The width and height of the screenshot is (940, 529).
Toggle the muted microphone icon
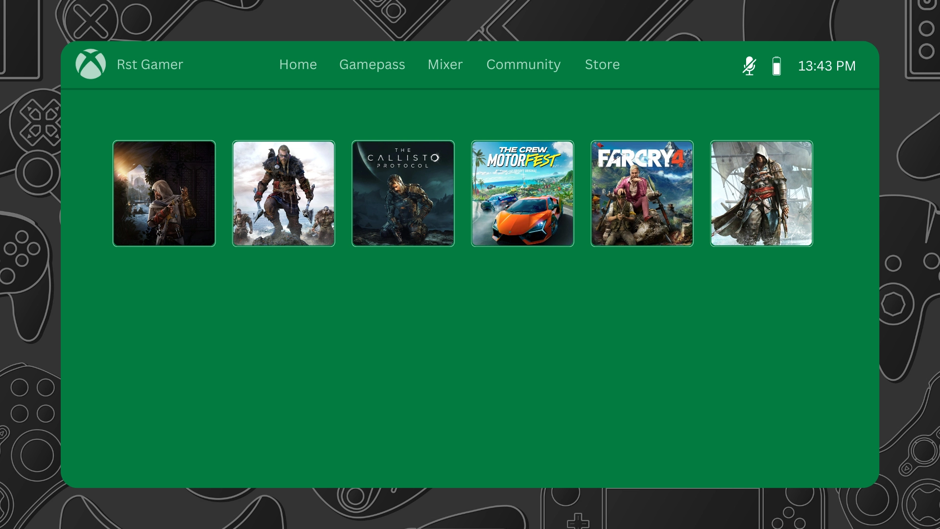pos(749,66)
